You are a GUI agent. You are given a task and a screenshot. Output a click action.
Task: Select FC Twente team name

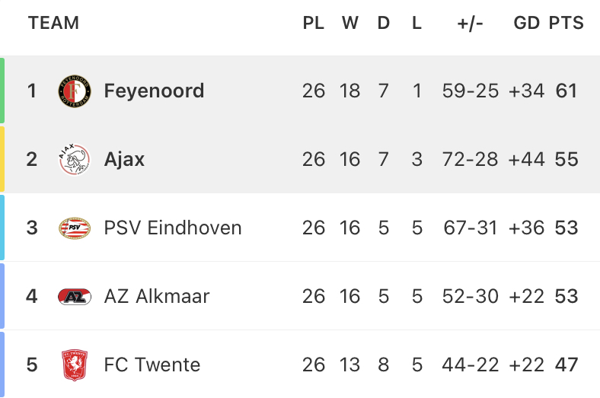click(152, 365)
